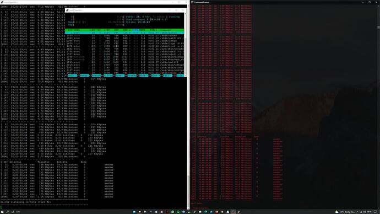The height and width of the screenshot is (214, 380).
Task: Click the Links toolbar on taskbar
Action: (x=18, y=212)
